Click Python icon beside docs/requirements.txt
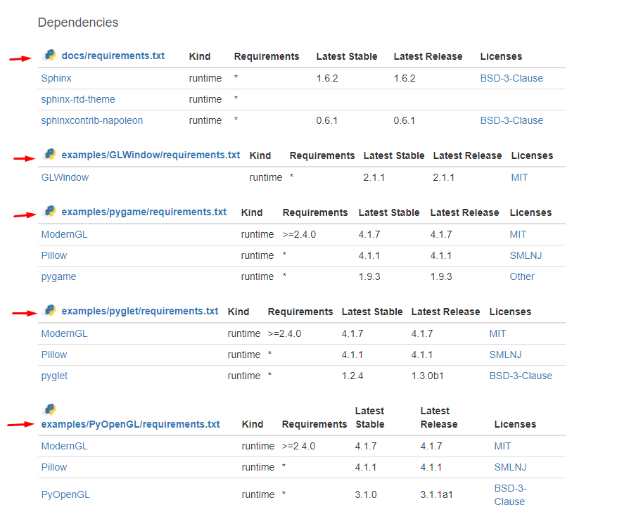The width and height of the screenshot is (617, 505). coord(49,55)
